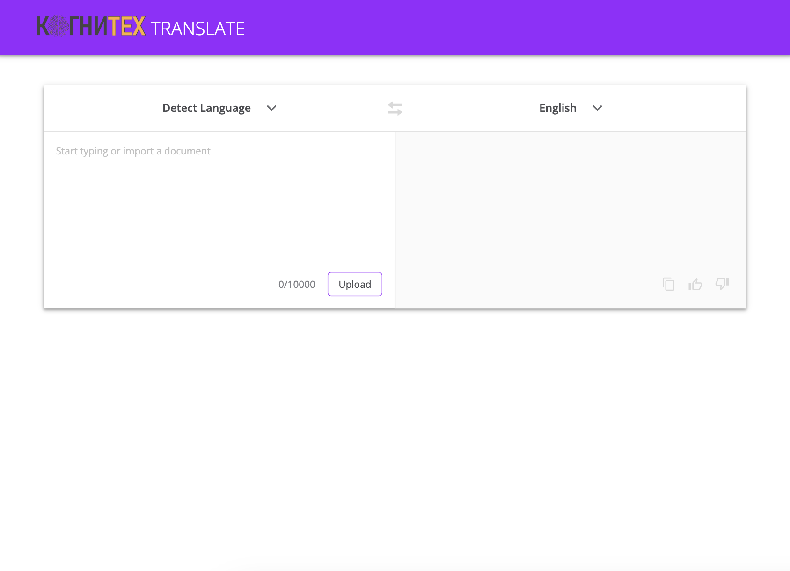Rate the translation with thumbs up

coord(695,284)
